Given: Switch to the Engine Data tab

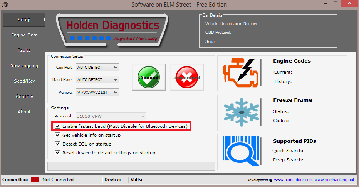Looking at the screenshot, I should coord(24,35).
